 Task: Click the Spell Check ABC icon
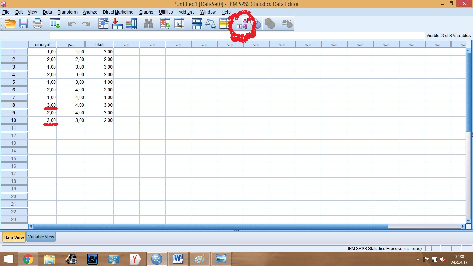click(287, 24)
